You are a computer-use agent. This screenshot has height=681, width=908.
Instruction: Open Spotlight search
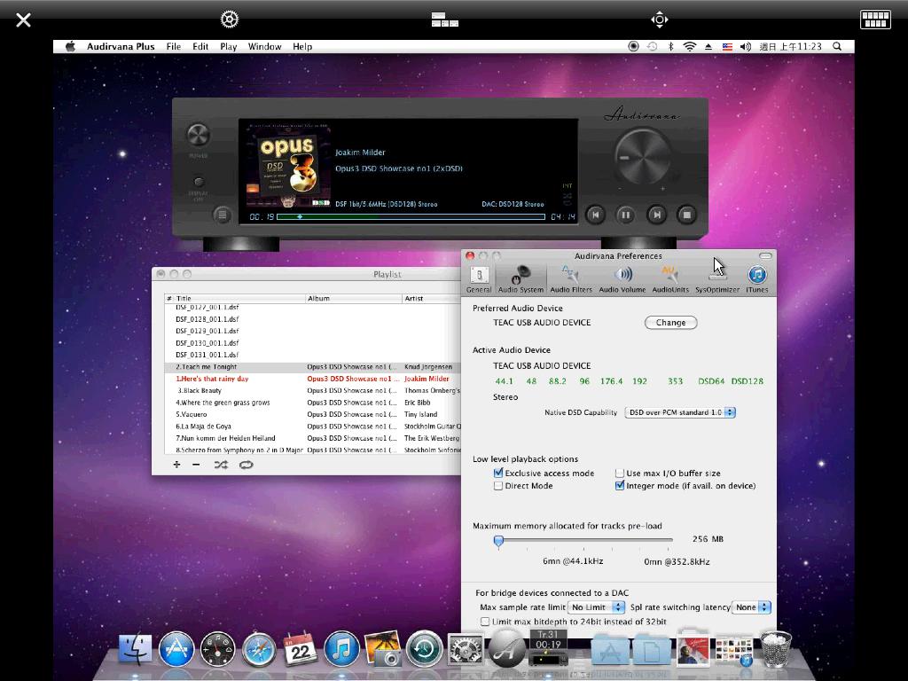(837, 46)
